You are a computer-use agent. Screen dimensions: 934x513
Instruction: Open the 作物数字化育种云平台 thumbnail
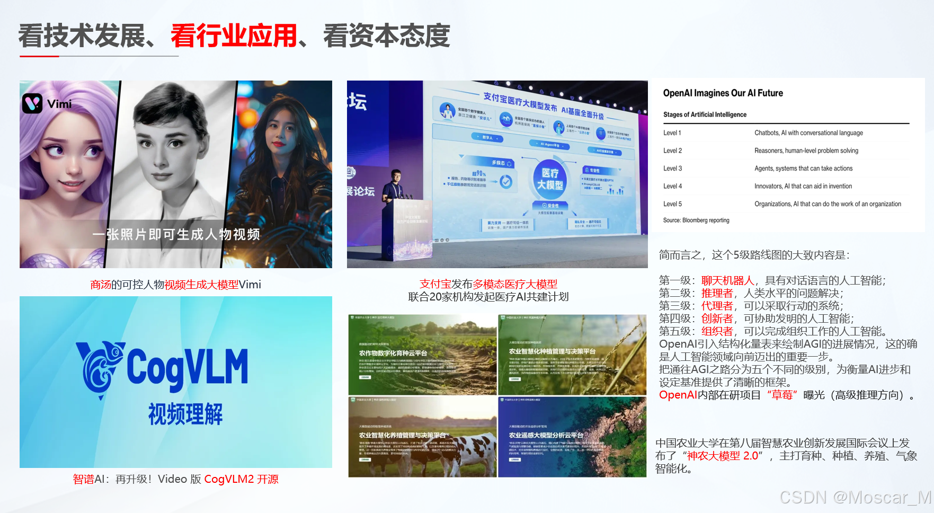coord(423,355)
